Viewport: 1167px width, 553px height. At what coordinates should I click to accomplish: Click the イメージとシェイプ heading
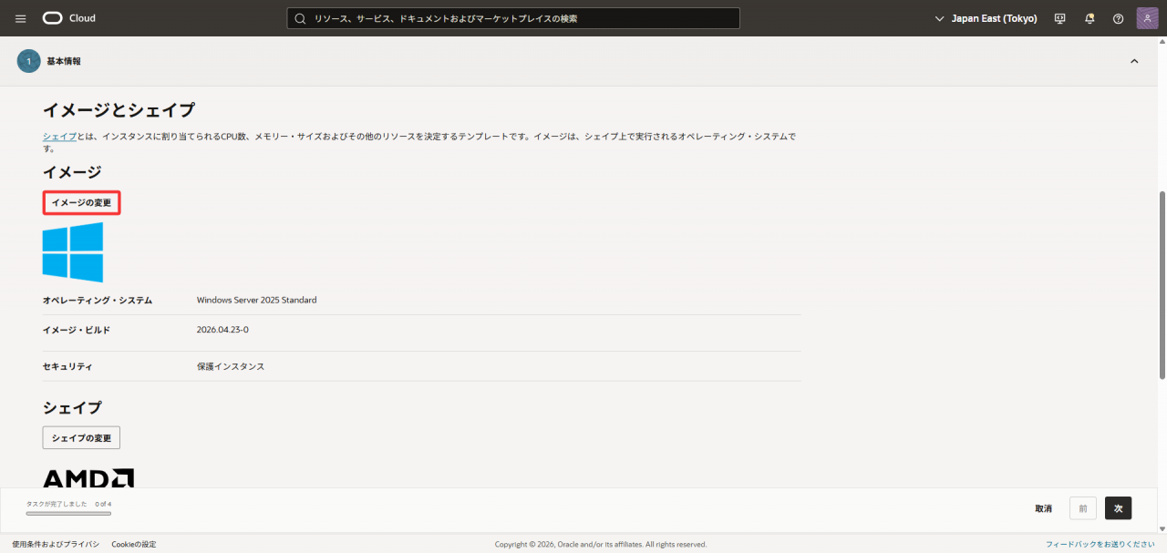119,110
